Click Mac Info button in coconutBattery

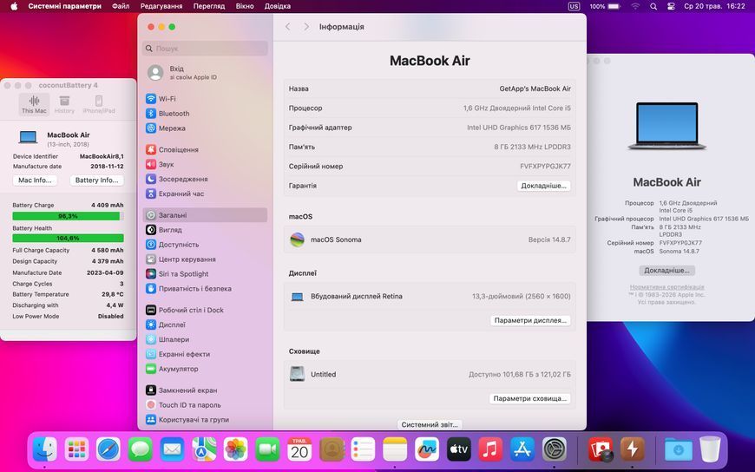pos(35,180)
